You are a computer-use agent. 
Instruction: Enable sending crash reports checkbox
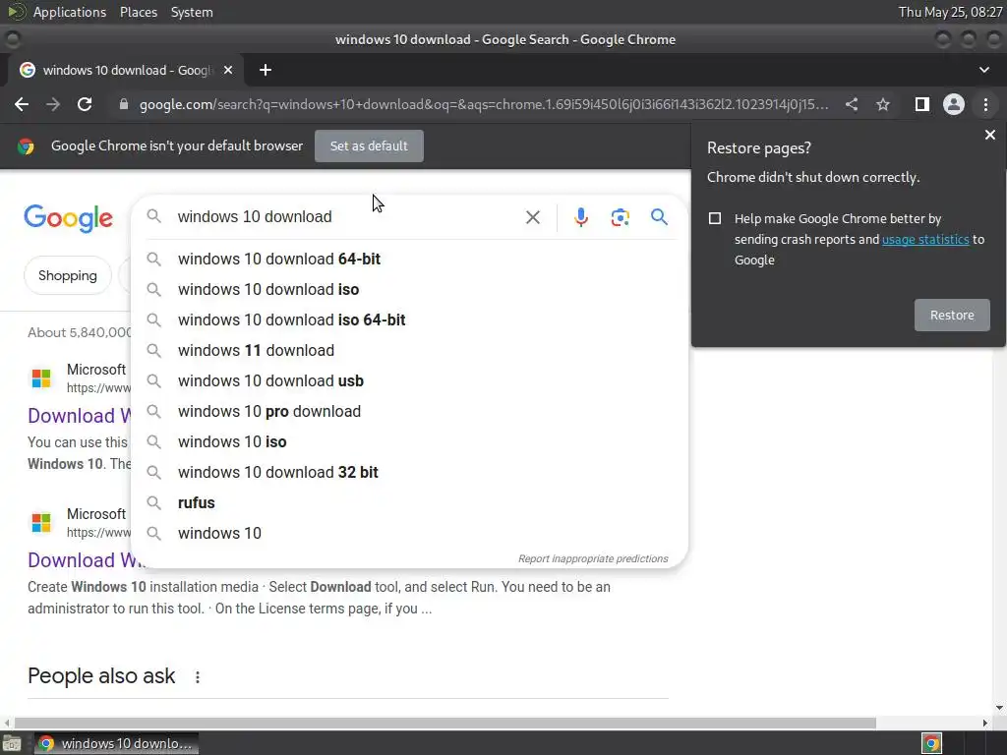(715, 218)
